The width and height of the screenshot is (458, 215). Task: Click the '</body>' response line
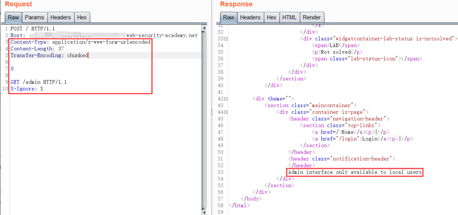point(251,199)
